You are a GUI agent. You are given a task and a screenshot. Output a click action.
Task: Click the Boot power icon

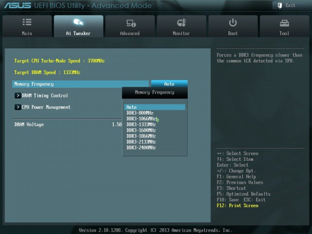click(x=233, y=22)
